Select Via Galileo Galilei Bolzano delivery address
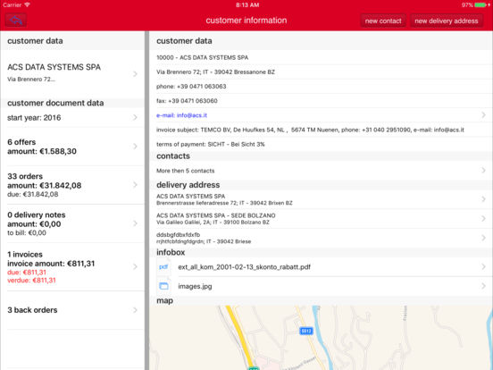 321,218
